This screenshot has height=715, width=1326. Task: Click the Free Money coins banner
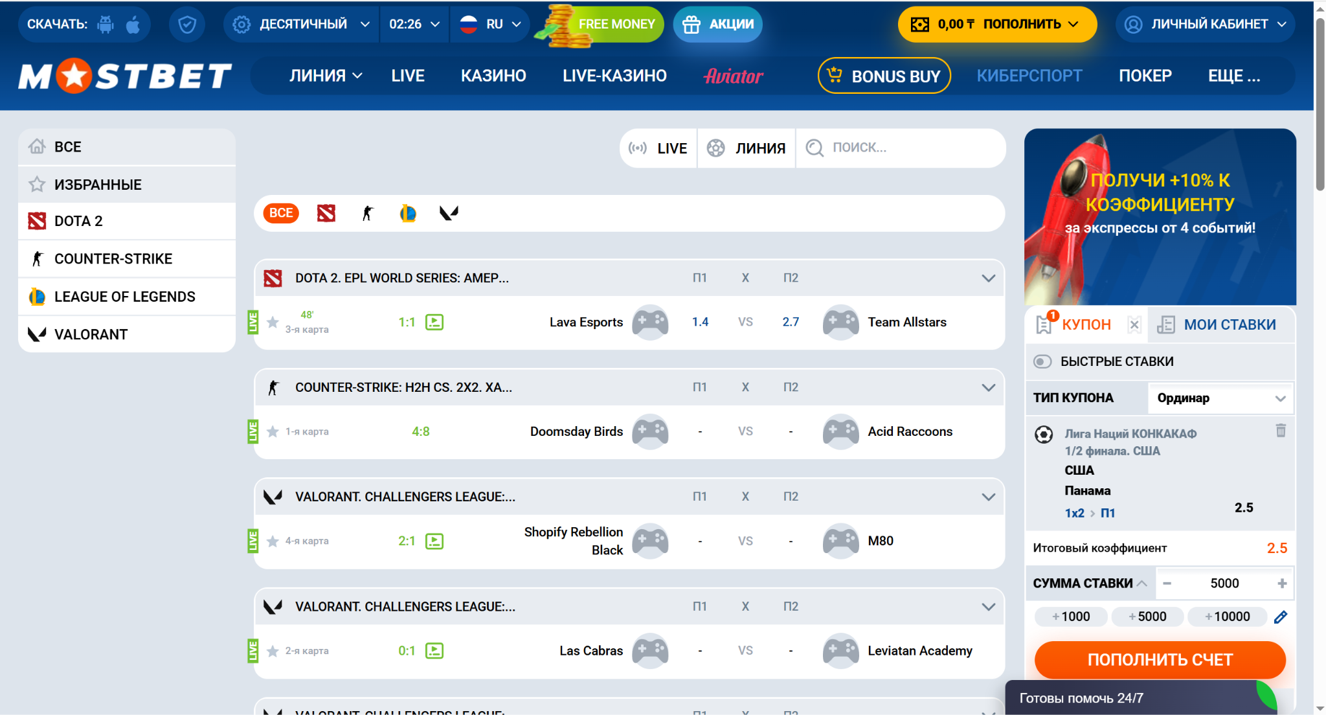pyautogui.click(x=599, y=25)
